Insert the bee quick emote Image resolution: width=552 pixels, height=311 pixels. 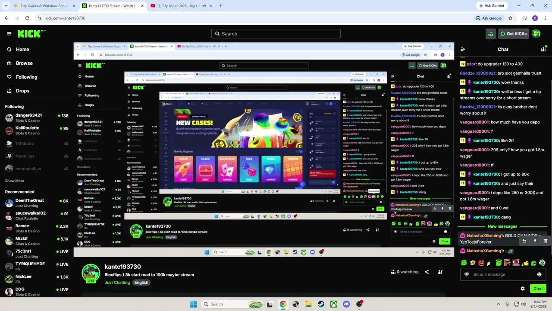coord(525,263)
